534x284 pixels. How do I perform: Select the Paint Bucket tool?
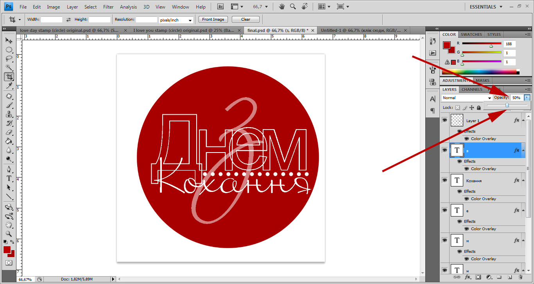[9, 141]
